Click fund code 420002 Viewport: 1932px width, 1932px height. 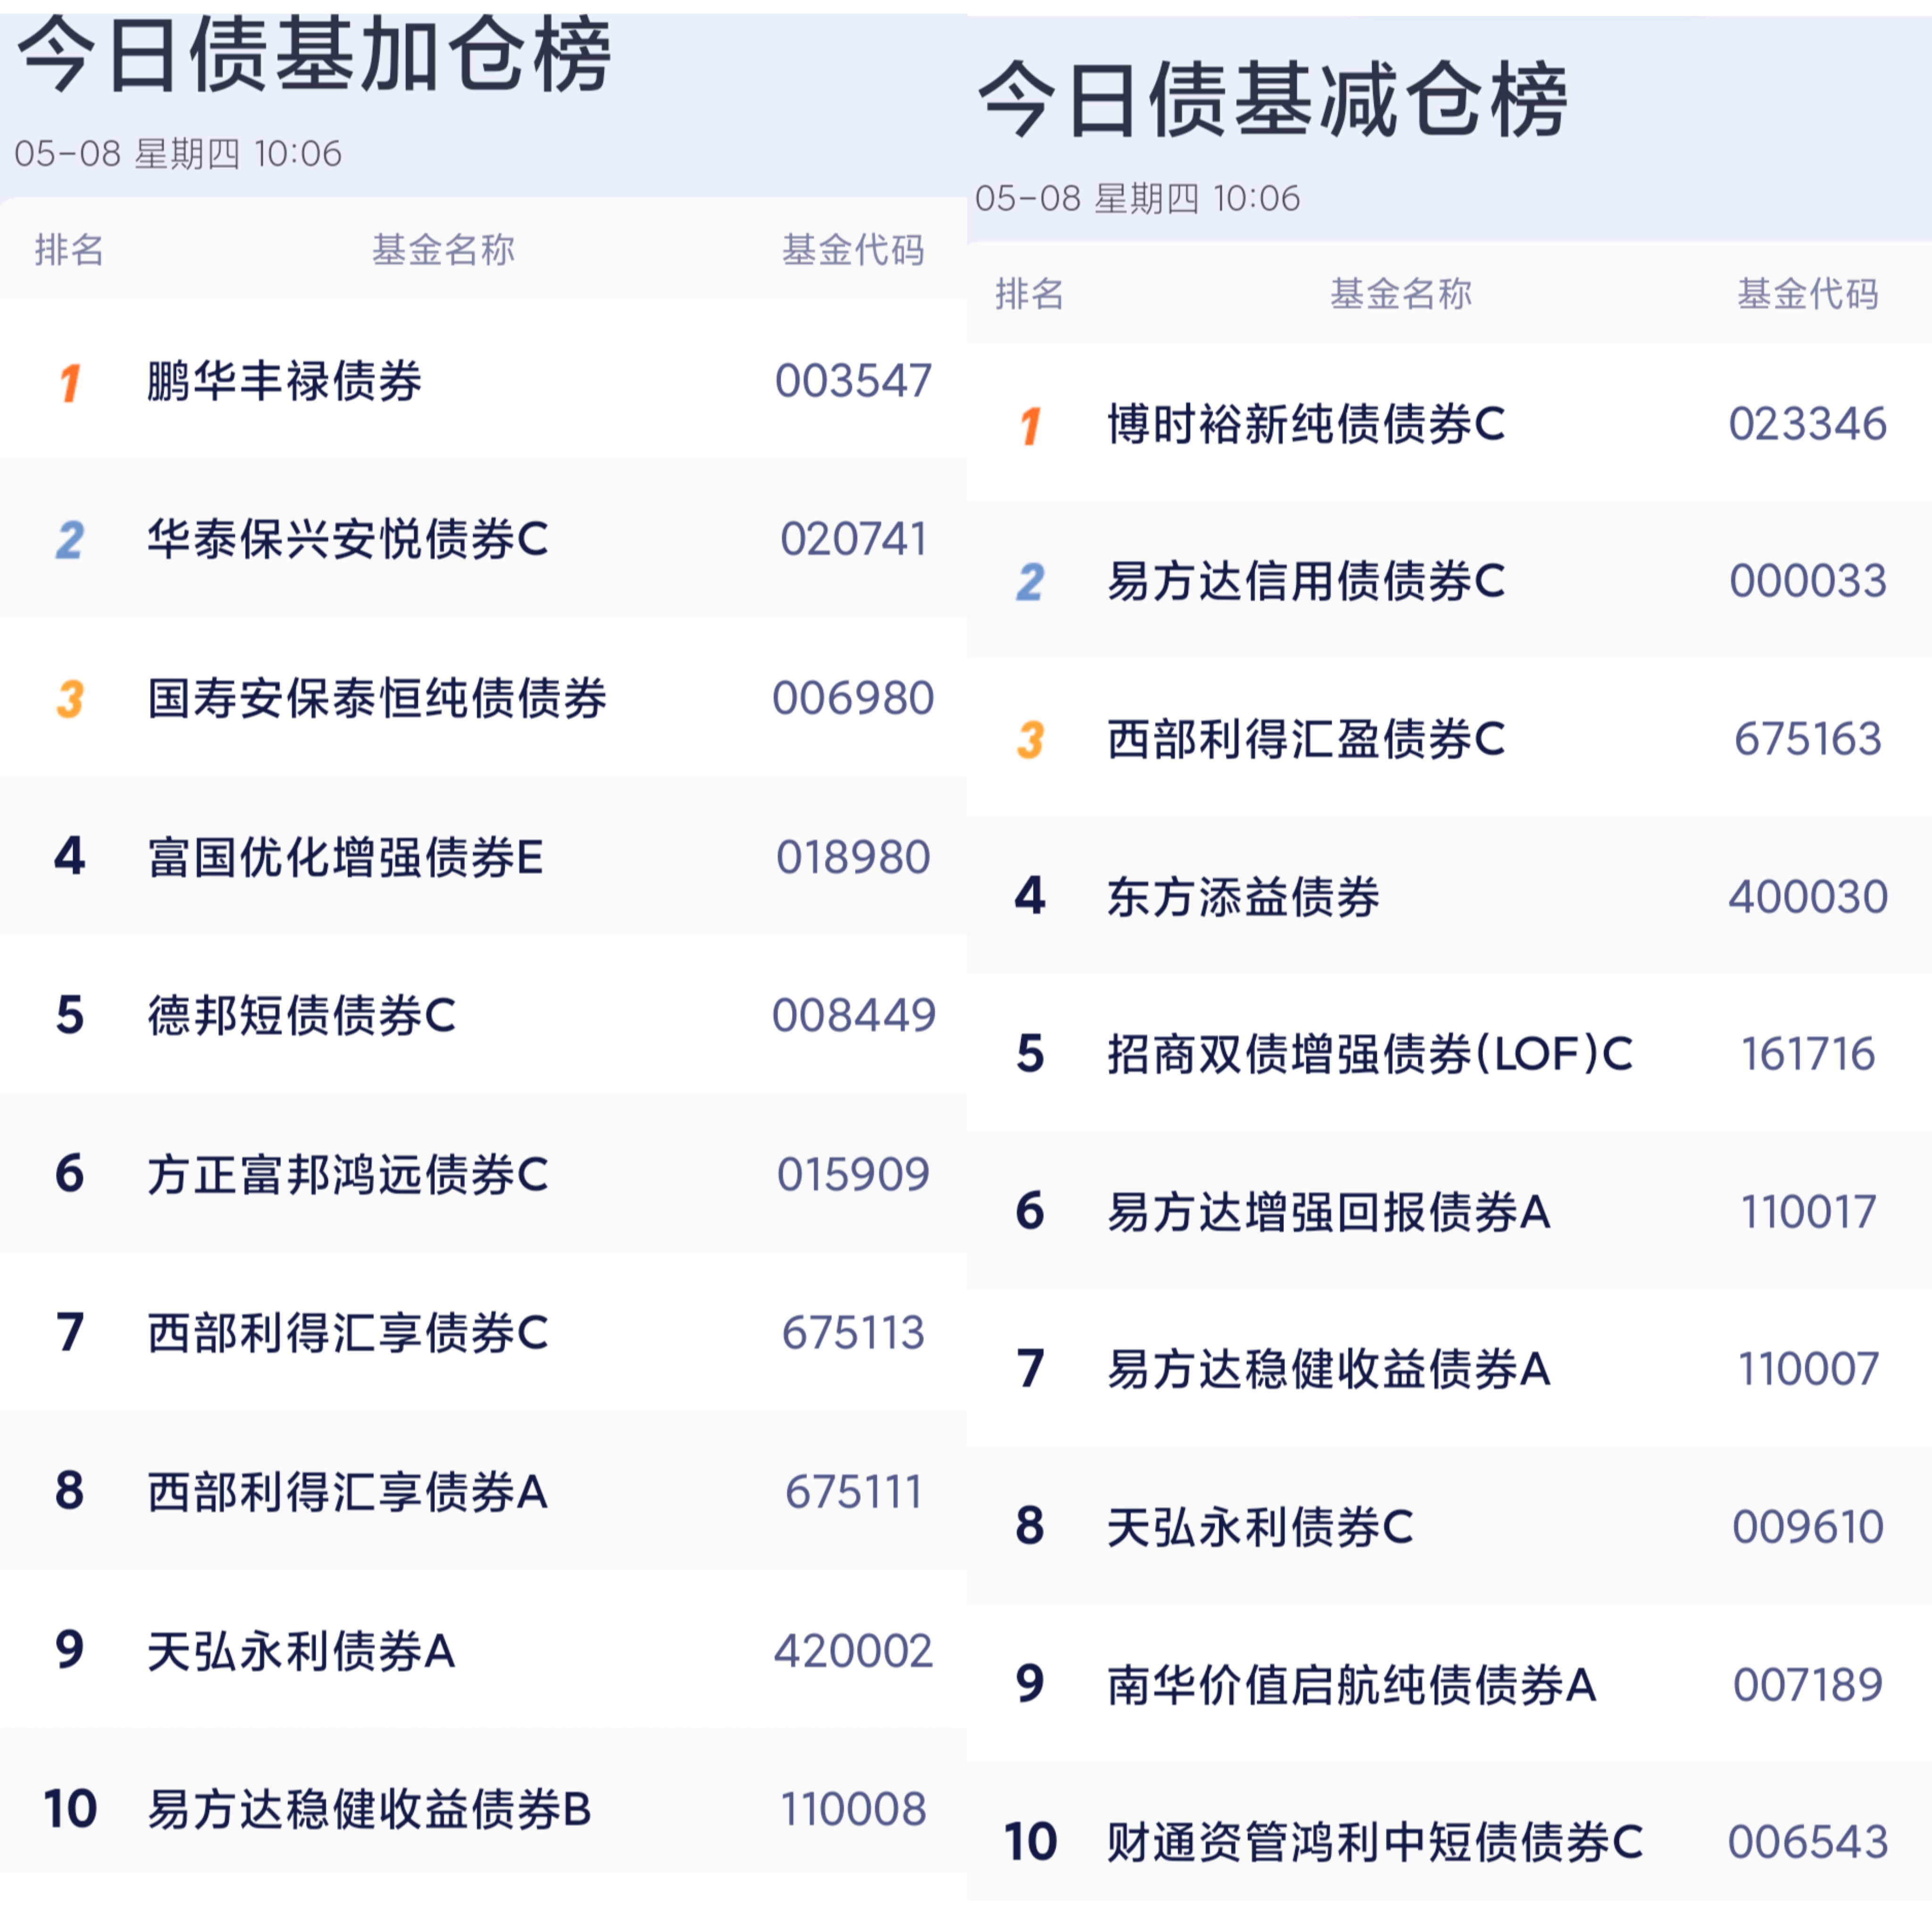pyautogui.click(x=853, y=1651)
